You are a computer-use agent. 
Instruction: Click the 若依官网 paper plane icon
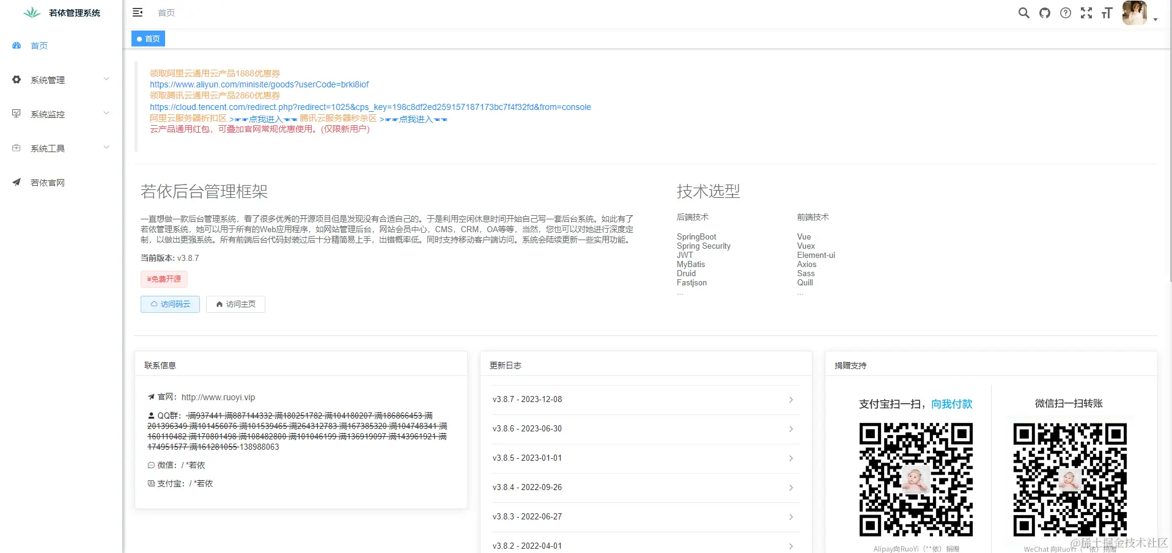click(17, 182)
